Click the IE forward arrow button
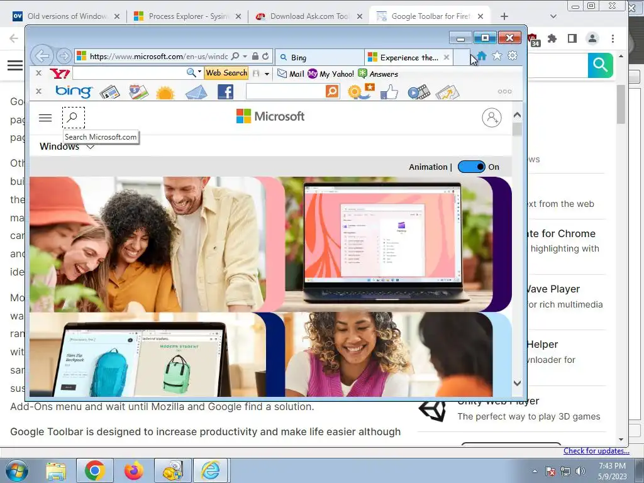The height and width of the screenshot is (483, 644). point(64,56)
